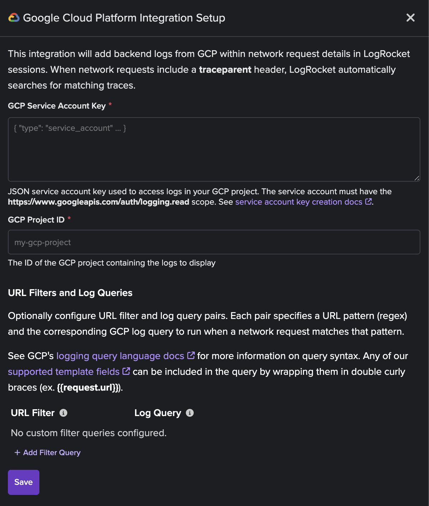Open supported template fields link
The height and width of the screenshot is (506, 429).
[x=64, y=372]
